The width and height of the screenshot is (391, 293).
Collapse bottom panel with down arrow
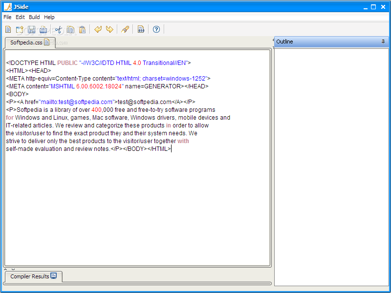click(x=13, y=269)
